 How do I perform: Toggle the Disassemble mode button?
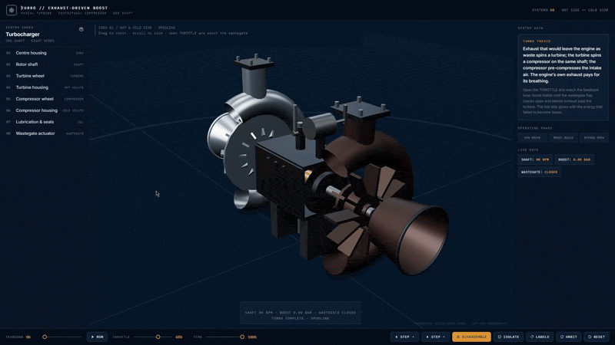[471, 337]
